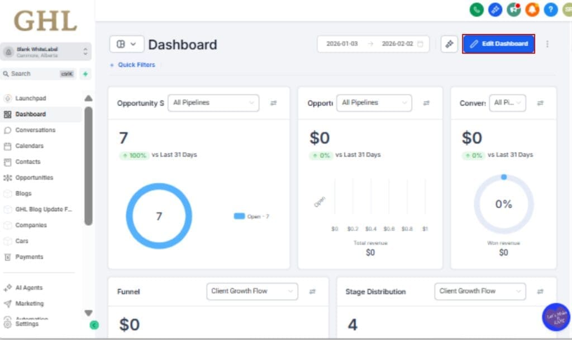The height and width of the screenshot is (340, 572).
Task: Open megaphone announcements icon with red badge
Action: tap(513, 9)
